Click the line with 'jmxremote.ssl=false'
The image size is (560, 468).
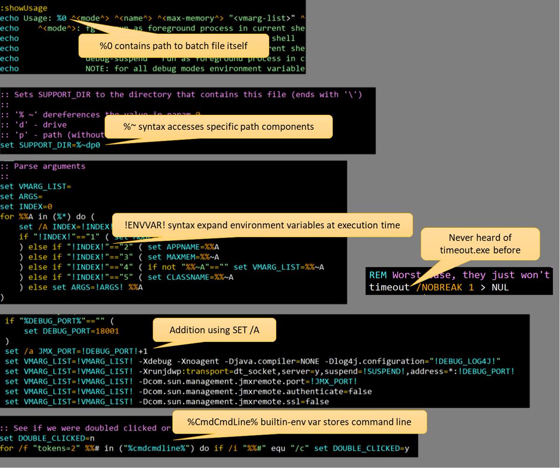167,402
